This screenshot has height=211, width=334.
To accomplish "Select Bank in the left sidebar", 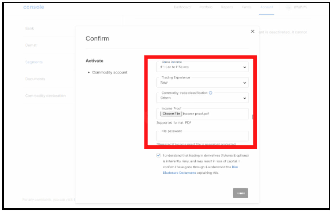I will tap(30, 28).
